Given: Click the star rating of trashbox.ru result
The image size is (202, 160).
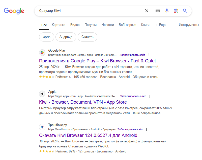Looking at the screenshot, I should (x=47, y=151).
